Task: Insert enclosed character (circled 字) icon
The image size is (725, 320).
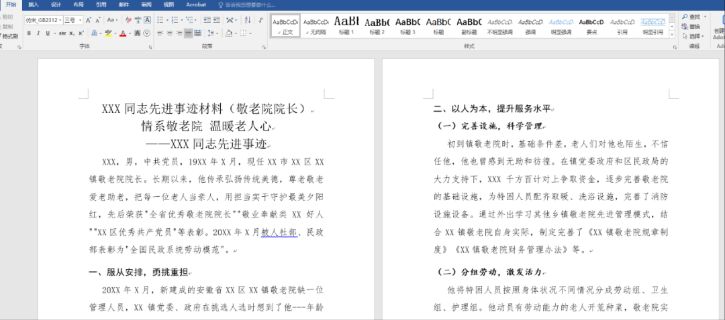Action: point(146,33)
